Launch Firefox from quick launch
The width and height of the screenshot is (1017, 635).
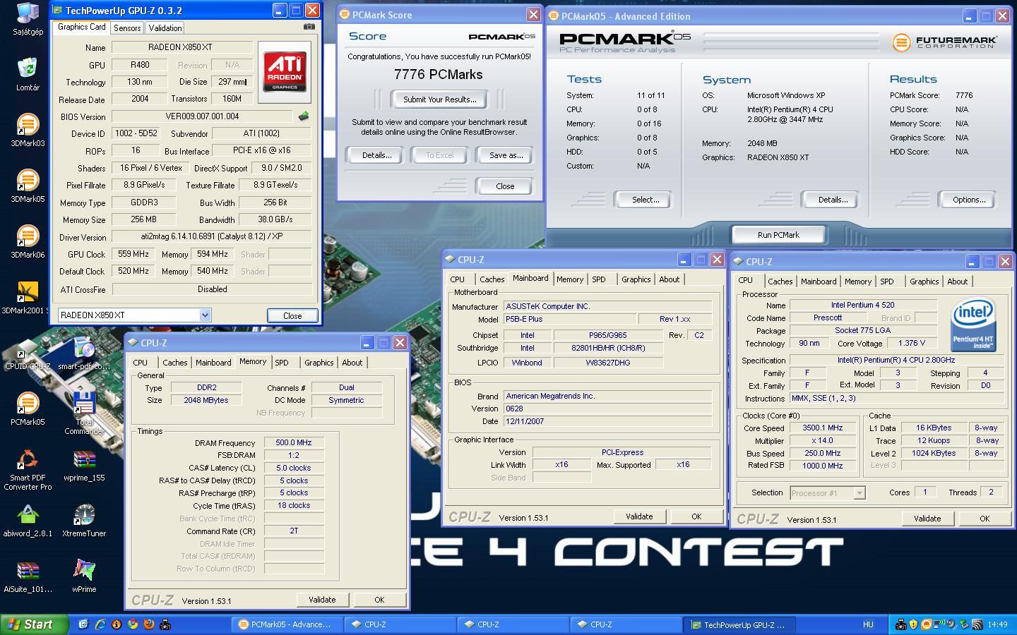(x=148, y=624)
